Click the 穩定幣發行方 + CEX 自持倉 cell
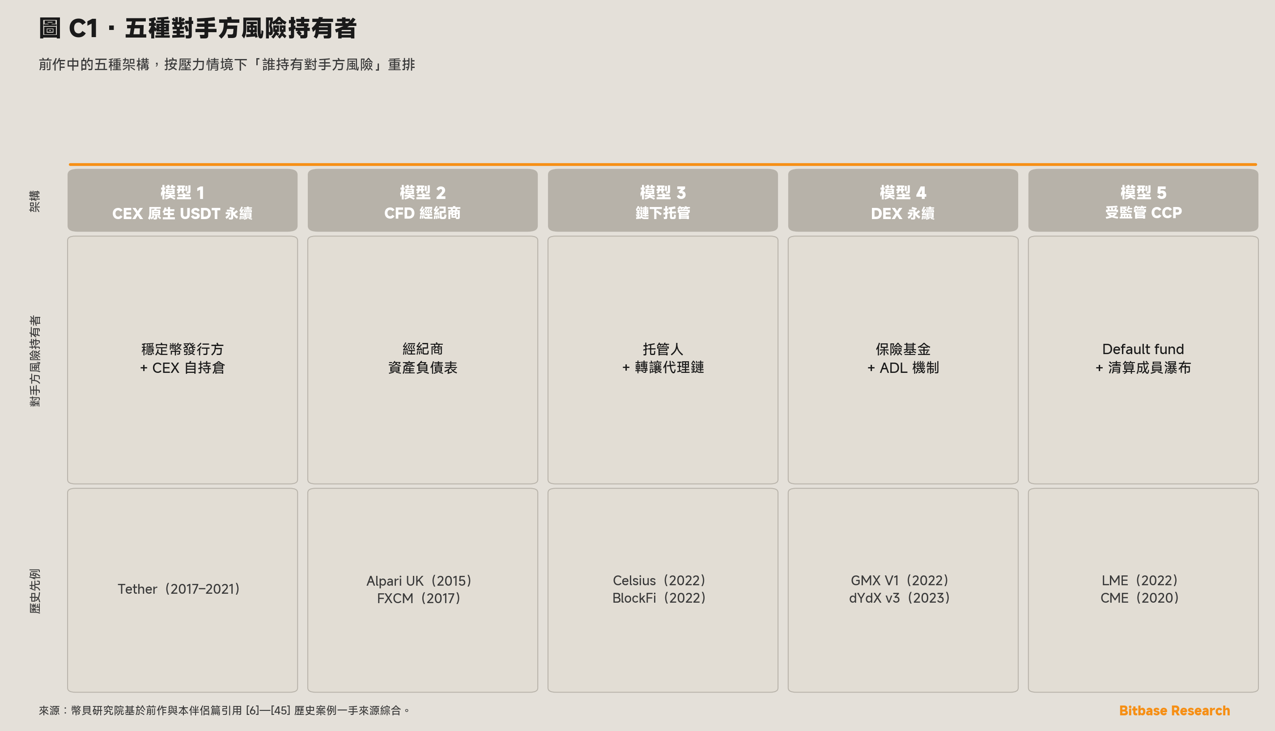Viewport: 1275px width, 731px height. [183, 360]
